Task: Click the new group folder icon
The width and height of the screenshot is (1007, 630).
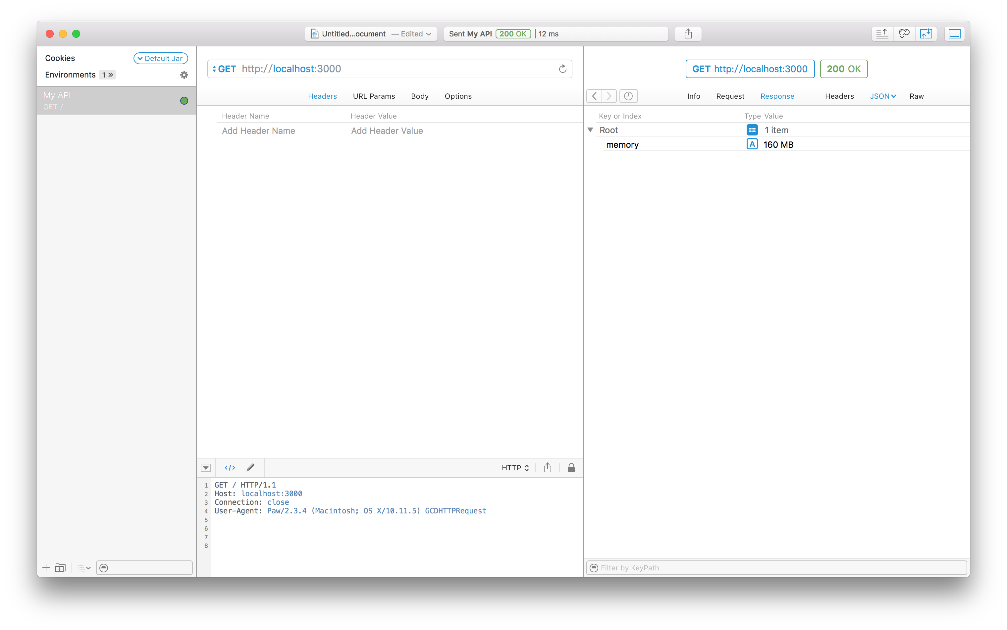Action: (x=60, y=568)
